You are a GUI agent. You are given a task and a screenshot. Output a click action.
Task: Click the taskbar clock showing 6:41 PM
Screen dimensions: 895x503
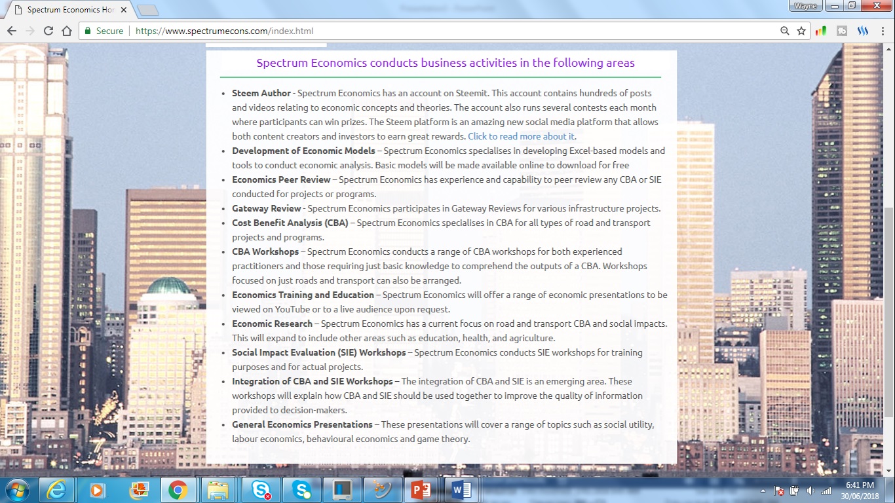click(860, 490)
